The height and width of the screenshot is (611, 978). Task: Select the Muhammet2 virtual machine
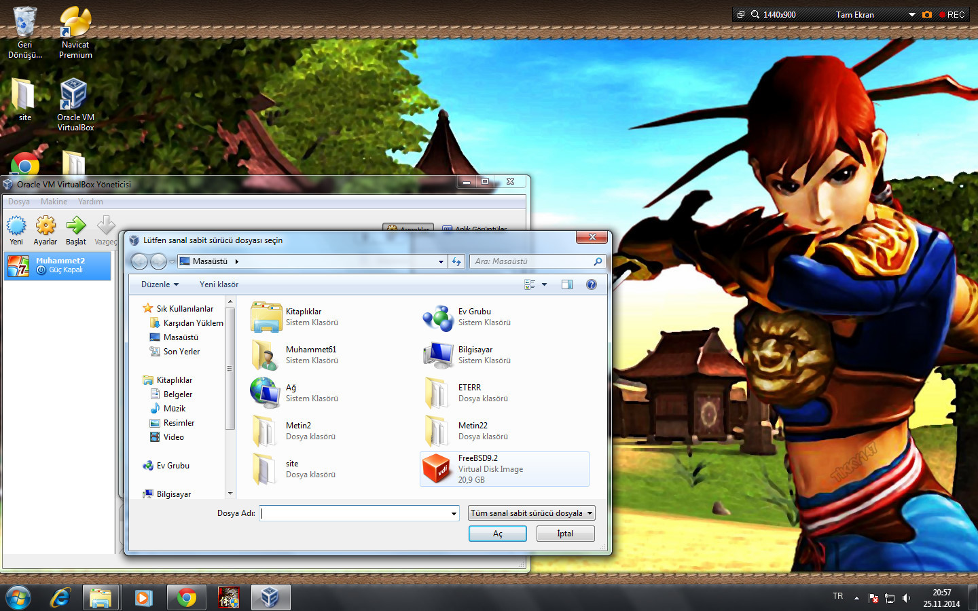(x=58, y=265)
